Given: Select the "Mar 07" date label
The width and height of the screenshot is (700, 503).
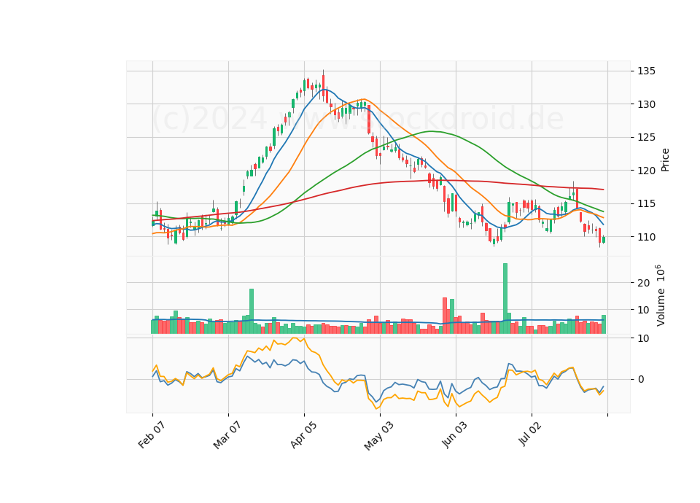Looking at the screenshot, I should point(227,434).
